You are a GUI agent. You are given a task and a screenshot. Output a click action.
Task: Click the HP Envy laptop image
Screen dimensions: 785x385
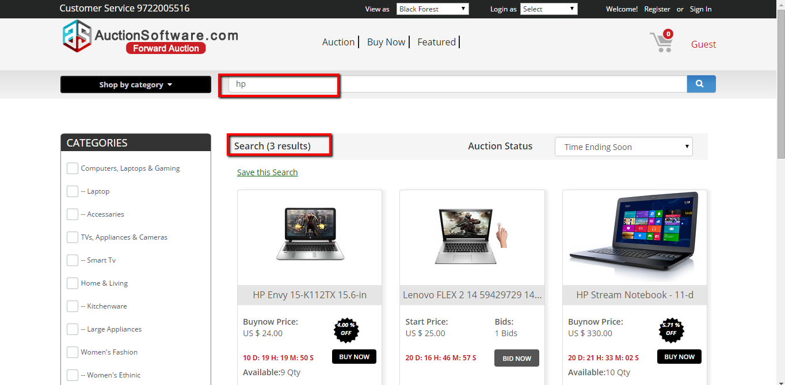(310, 234)
